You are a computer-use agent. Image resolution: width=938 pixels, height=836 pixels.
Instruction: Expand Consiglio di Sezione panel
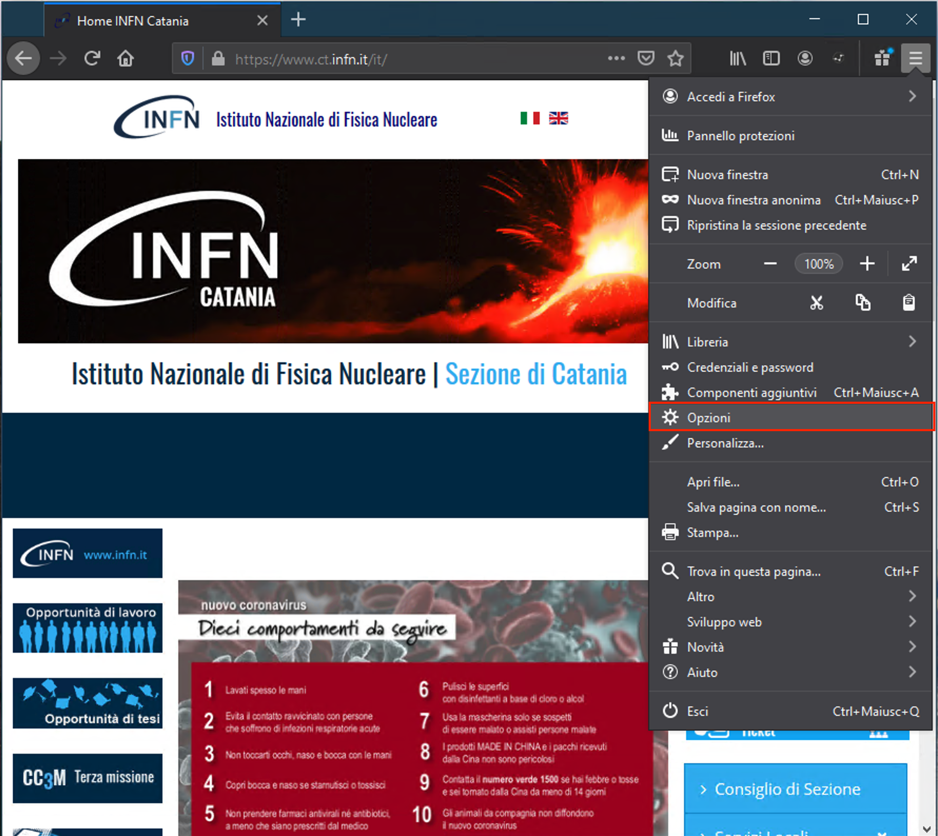796,789
